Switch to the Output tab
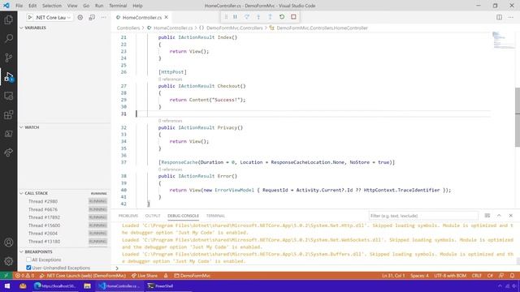This screenshot has width=520, height=292. [x=153, y=216]
